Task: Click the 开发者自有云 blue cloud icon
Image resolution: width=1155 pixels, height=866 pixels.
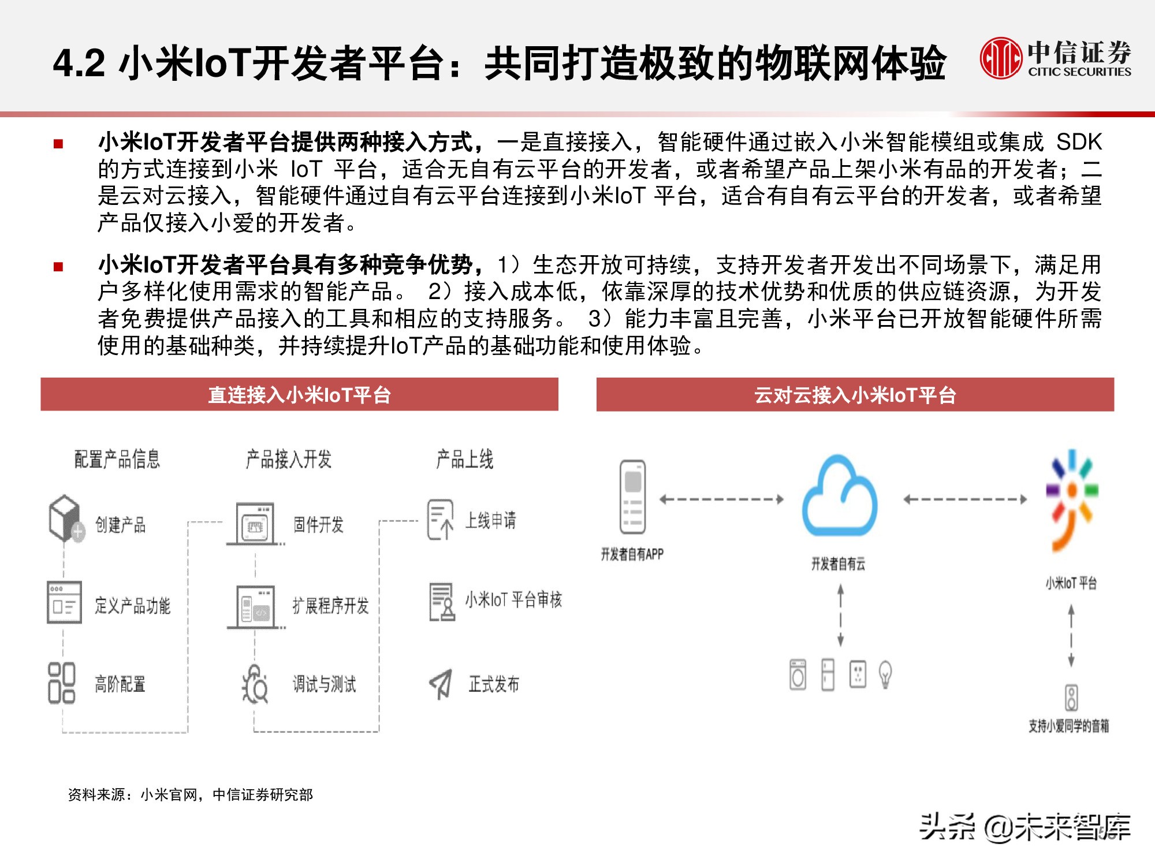Action: coord(840,496)
